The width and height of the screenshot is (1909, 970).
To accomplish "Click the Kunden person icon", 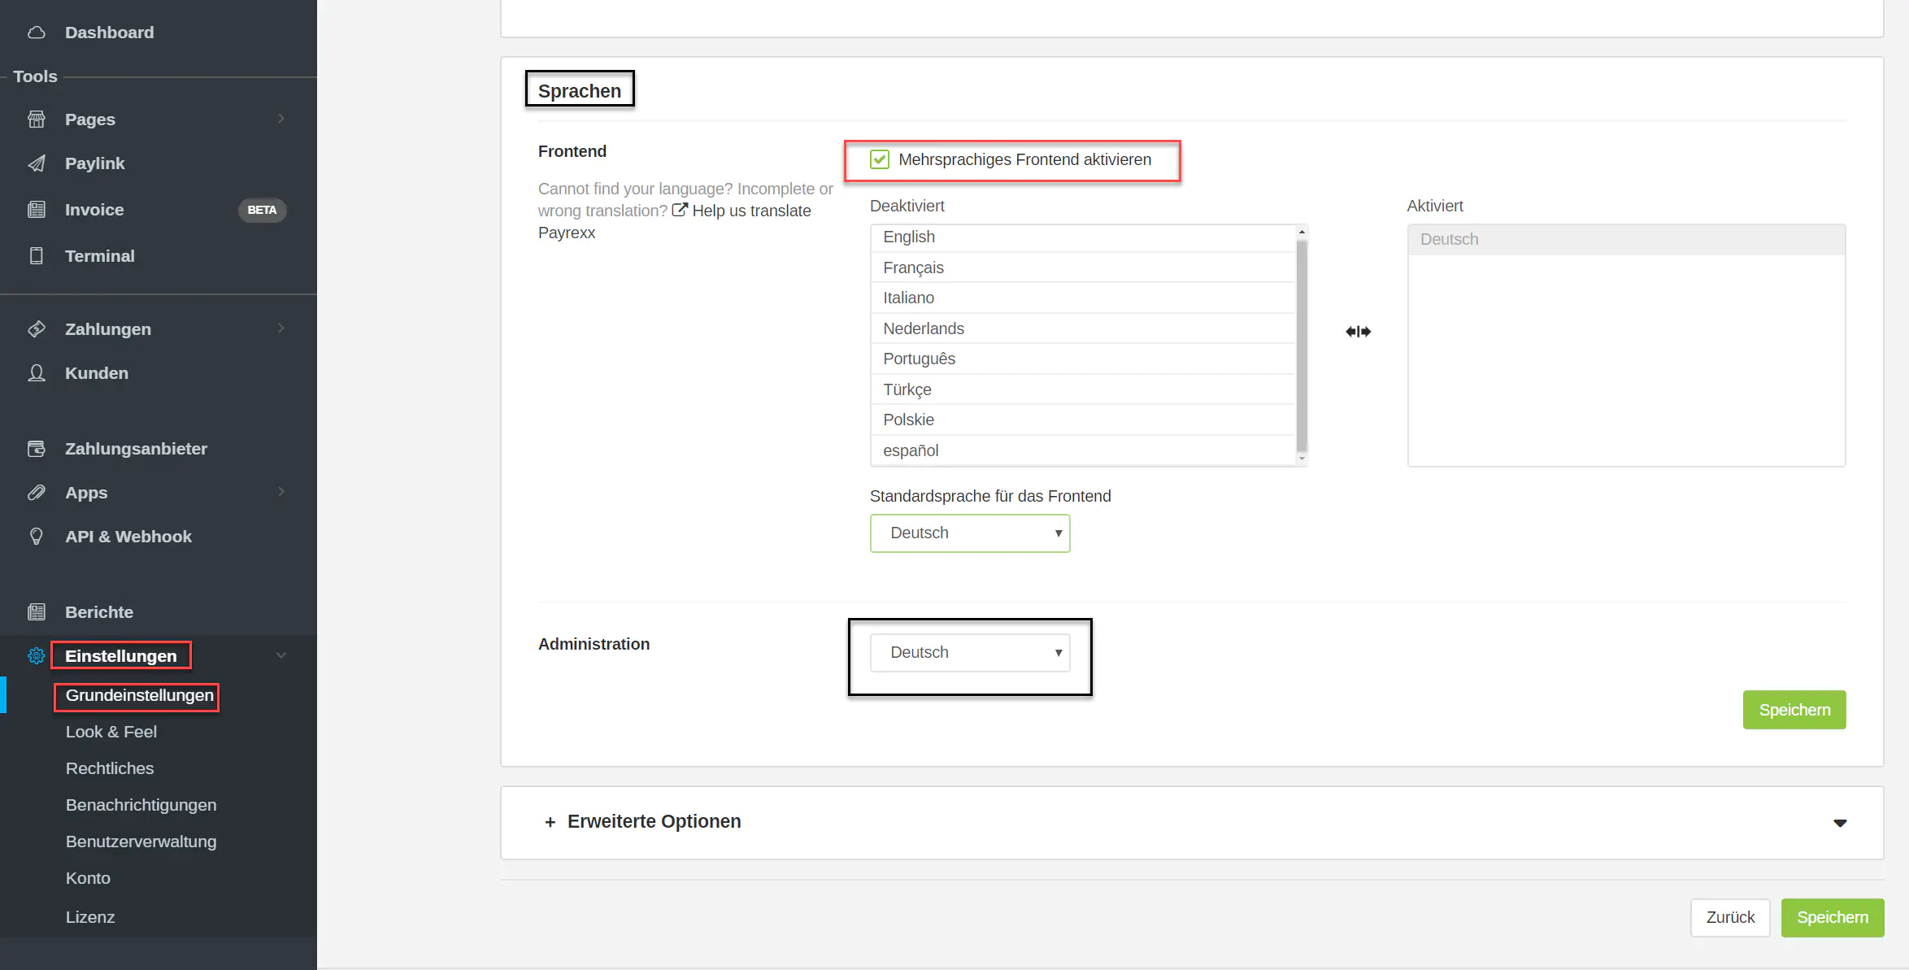I will click(x=36, y=373).
